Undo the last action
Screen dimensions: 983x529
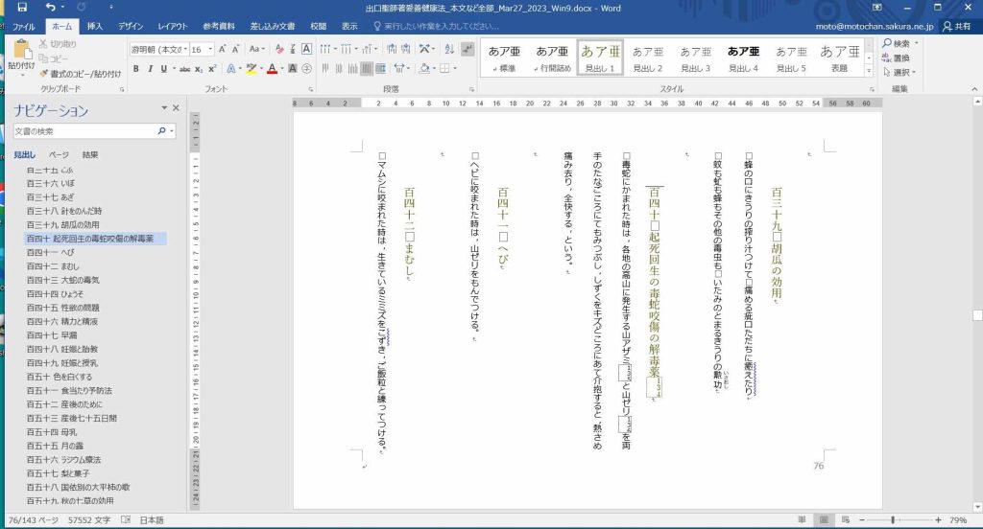51,8
